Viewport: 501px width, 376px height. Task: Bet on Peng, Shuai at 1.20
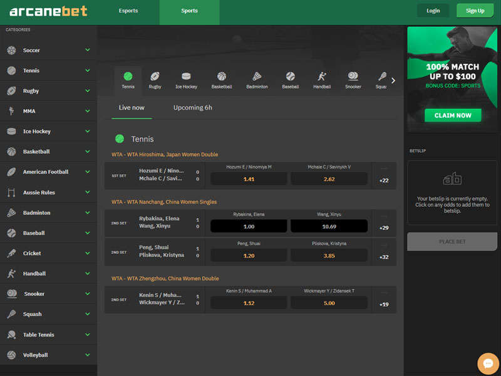pyautogui.click(x=249, y=256)
